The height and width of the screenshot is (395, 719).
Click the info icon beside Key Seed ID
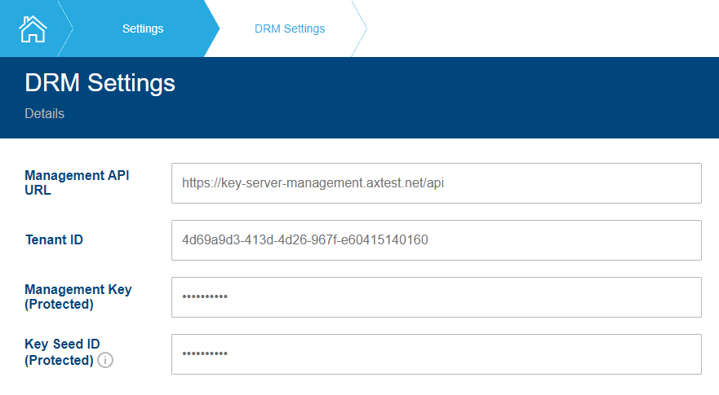(104, 360)
